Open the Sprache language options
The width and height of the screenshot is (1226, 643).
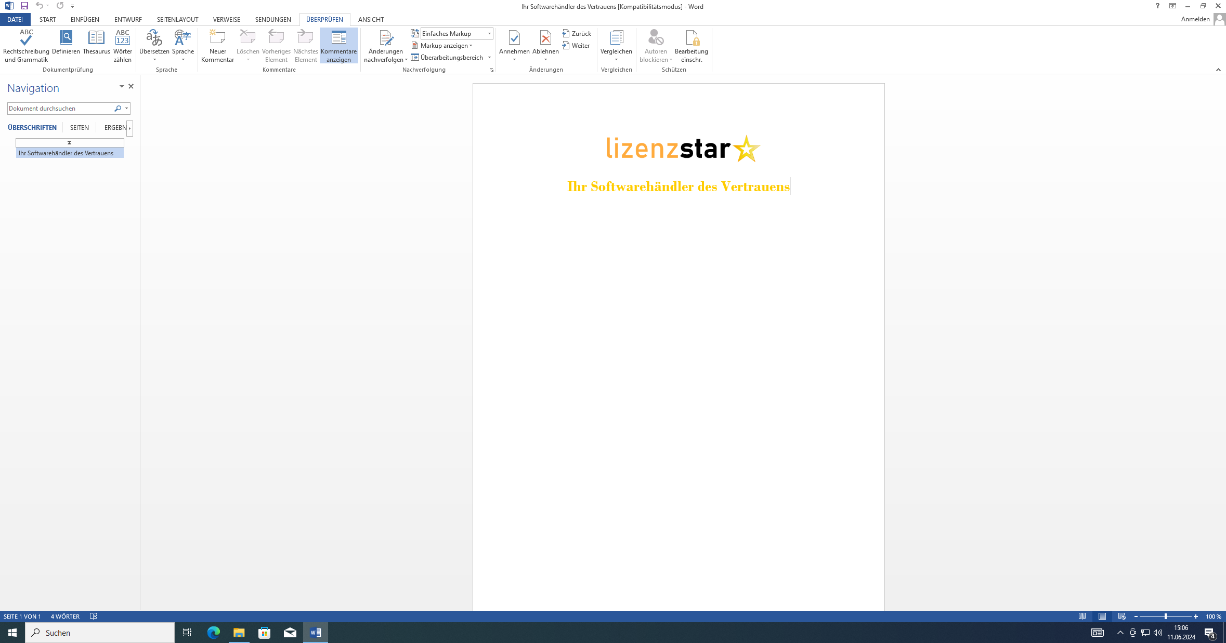183,46
